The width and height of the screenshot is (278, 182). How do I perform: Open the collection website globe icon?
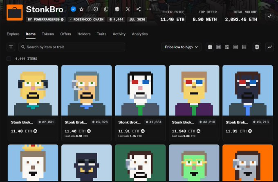click(117, 9)
